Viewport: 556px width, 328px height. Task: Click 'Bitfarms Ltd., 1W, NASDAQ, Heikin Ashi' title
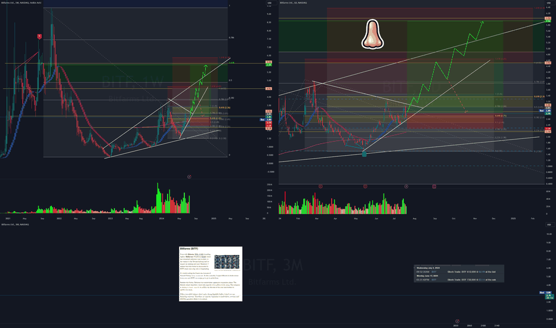click(21, 3)
